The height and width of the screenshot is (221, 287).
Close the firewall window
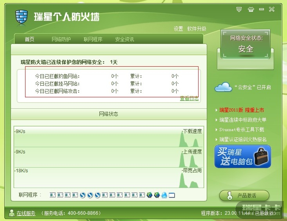pyautogui.click(x=272, y=9)
